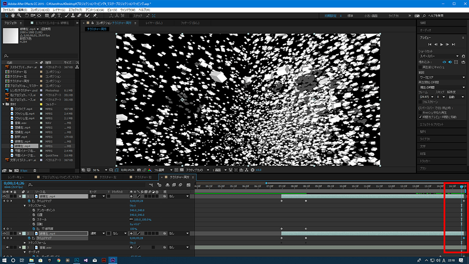Collapse the トランスフォーム group of layer 1
The height and width of the screenshot is (264, 469).
[x=25, y=205]
